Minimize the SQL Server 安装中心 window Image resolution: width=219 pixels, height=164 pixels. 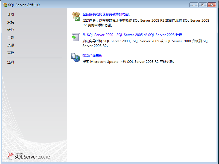pos(194,5)
